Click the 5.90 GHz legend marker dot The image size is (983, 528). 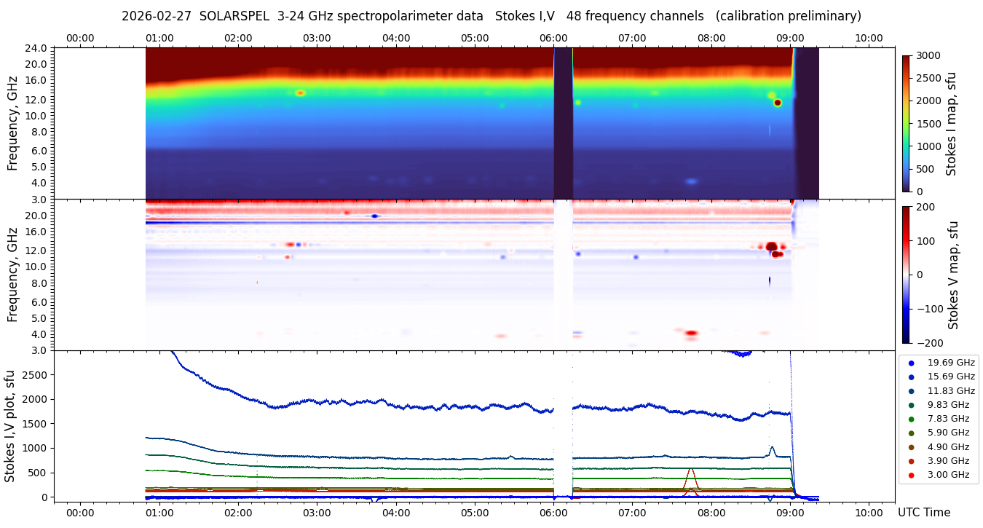coord(911,433)
